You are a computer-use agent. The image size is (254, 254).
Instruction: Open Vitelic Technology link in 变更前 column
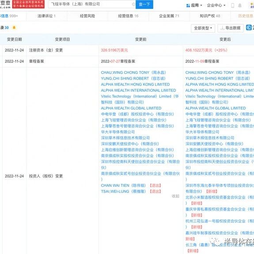pos(140,99)
